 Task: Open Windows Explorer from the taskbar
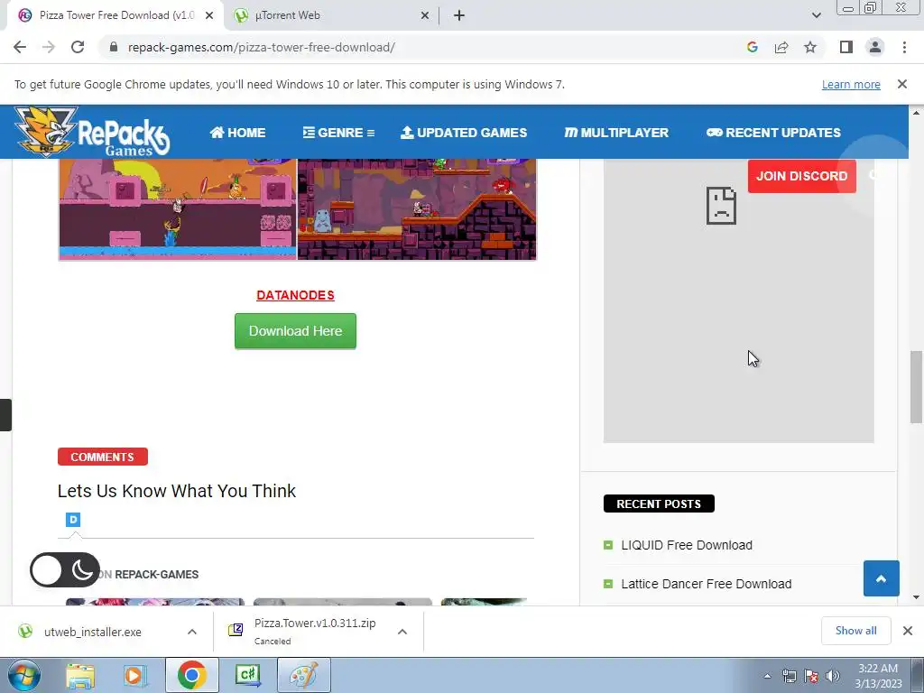(x=80, y=676)
